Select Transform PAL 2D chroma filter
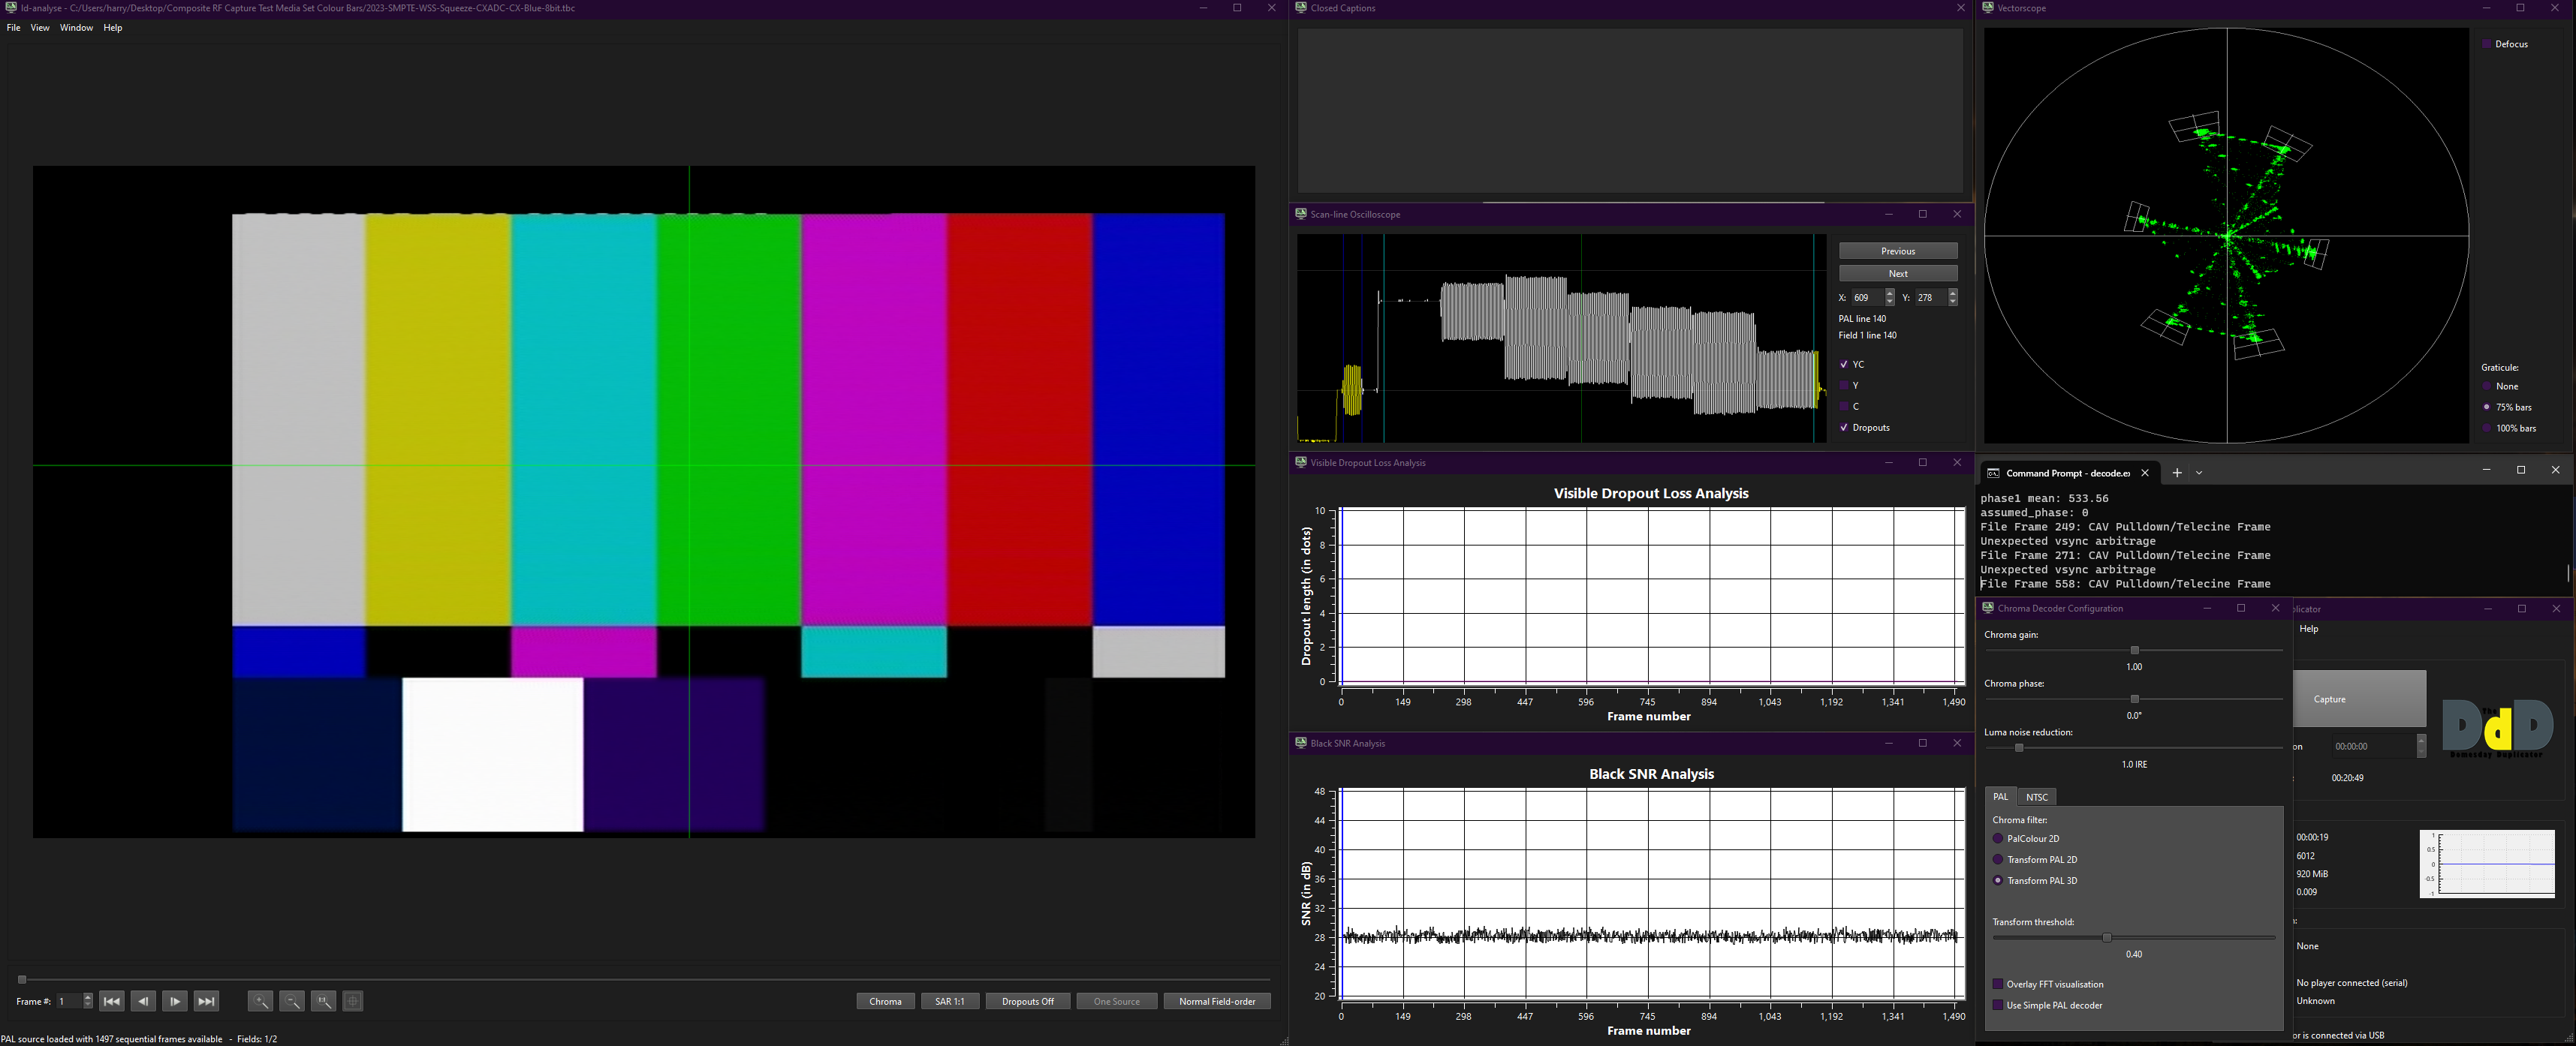2576x1046 pixels. point(1998,859)
